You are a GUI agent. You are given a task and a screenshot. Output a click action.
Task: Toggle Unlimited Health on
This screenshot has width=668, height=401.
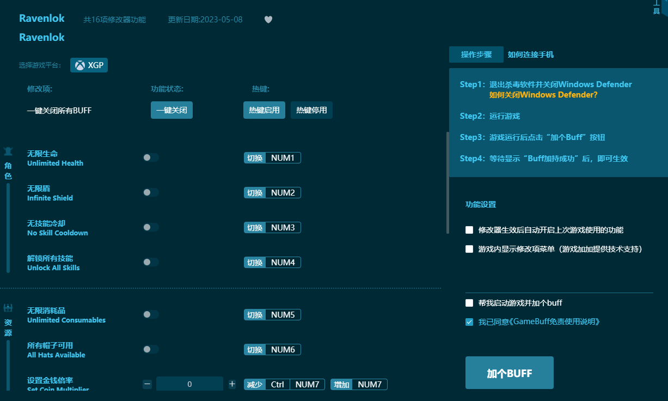pos(151,157)
